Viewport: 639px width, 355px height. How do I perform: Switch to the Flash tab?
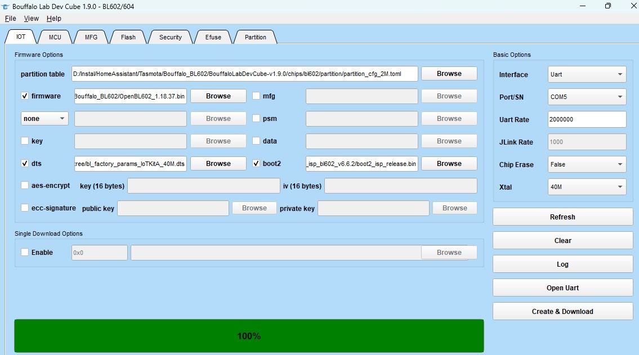pos(128,37)
